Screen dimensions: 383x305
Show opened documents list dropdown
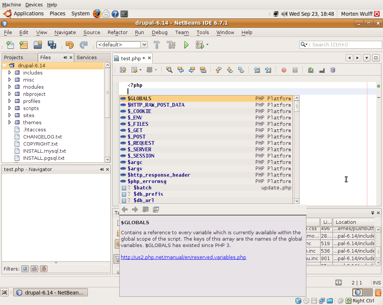(367, 58)
